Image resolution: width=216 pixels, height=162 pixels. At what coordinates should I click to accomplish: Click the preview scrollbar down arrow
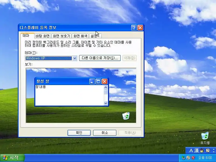(x=106, y=103)
